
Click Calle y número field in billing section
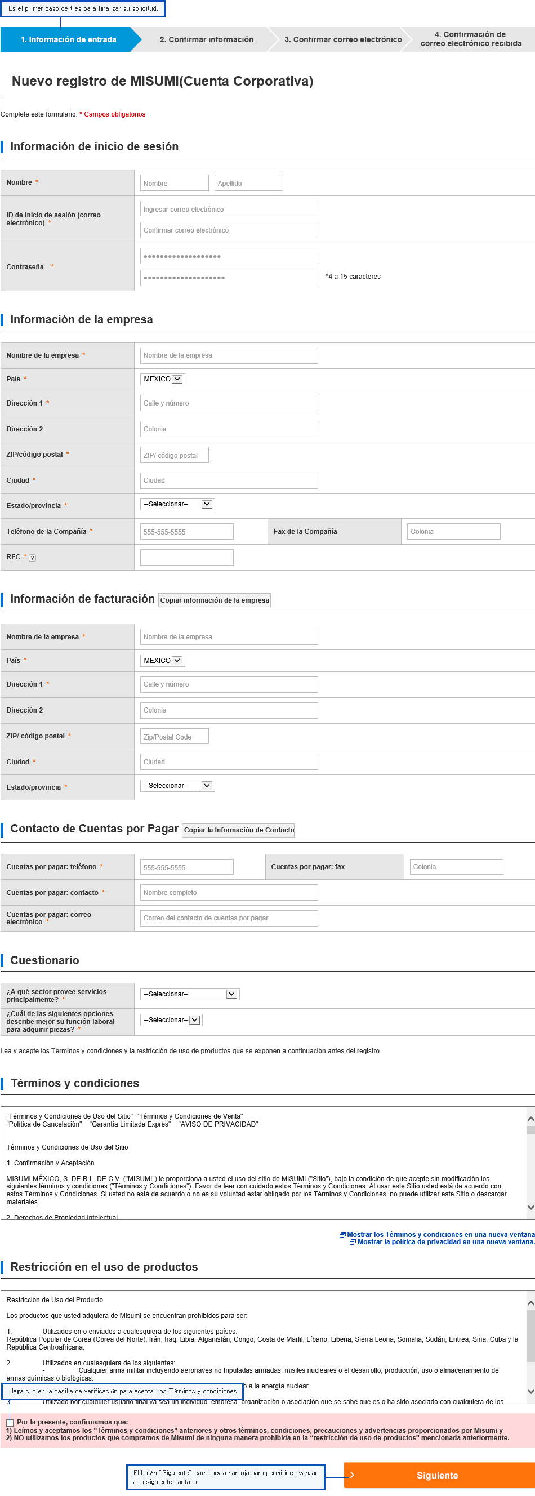pos(229,685)
